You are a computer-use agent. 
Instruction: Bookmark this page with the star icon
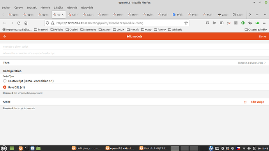point(186,23)
